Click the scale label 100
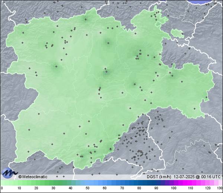Viewport: 223px width, 193px height. 174,188
